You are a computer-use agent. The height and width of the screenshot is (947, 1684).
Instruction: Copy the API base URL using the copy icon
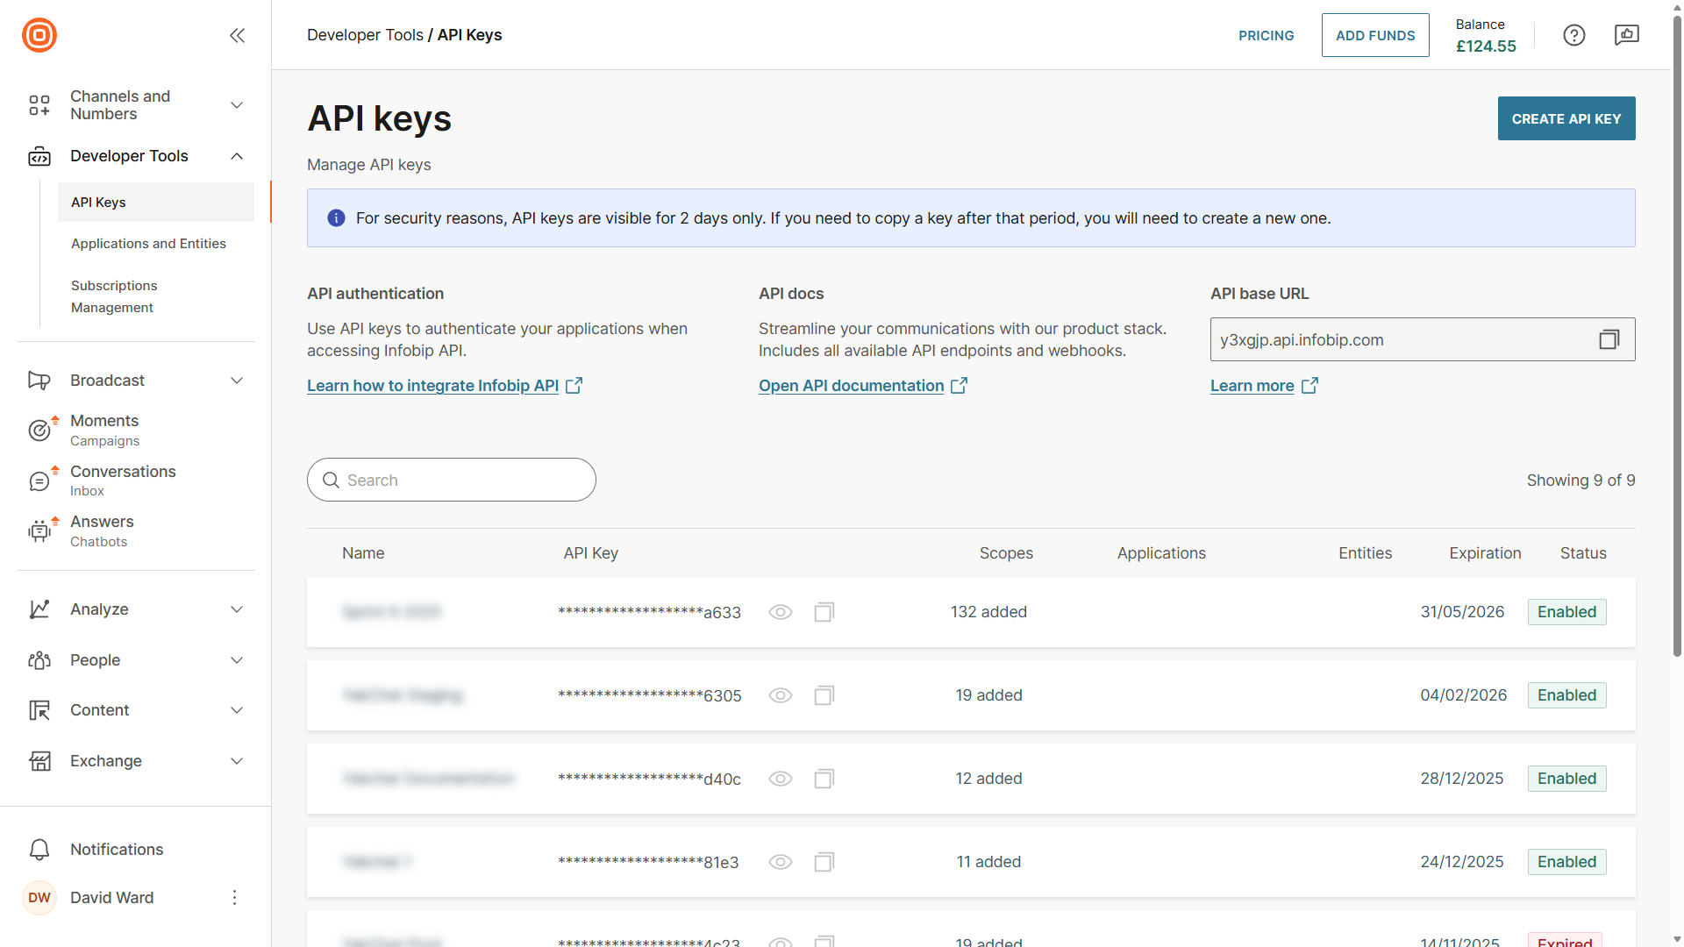[x=1609, y=339]
